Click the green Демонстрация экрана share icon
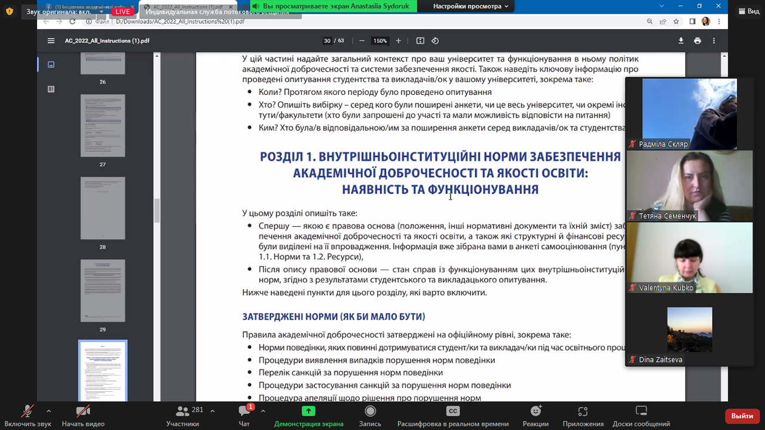The image size is (765, 430). (x=308, y=411)
